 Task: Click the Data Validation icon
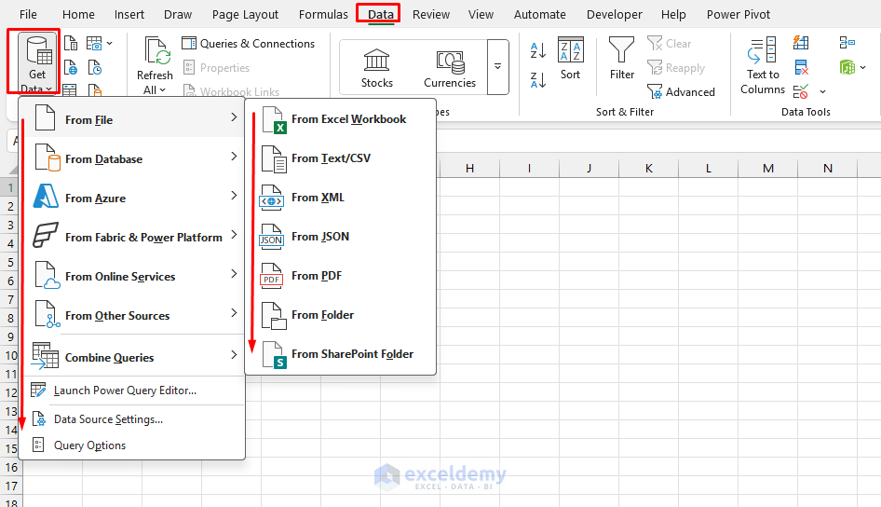point(801,91)
